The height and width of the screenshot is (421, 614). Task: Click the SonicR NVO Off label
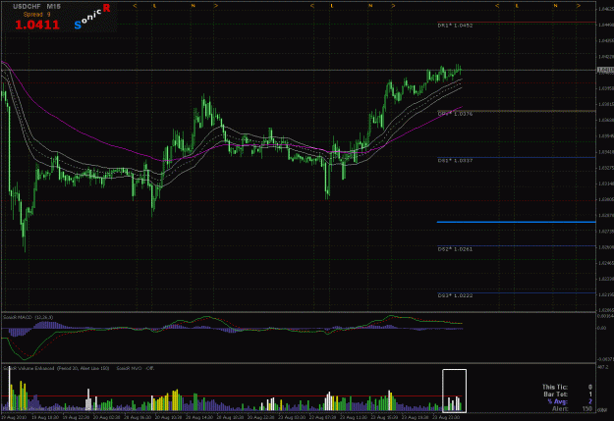[x=136, y=368]
